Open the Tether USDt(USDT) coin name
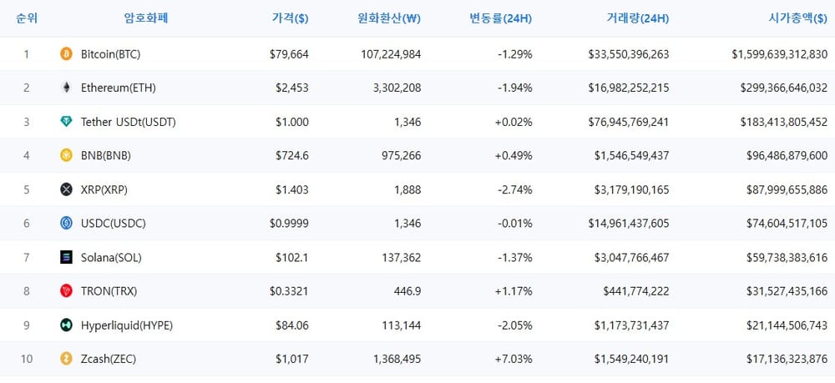The width and height of the screenshot is (835, 383). tap(129, 123)
